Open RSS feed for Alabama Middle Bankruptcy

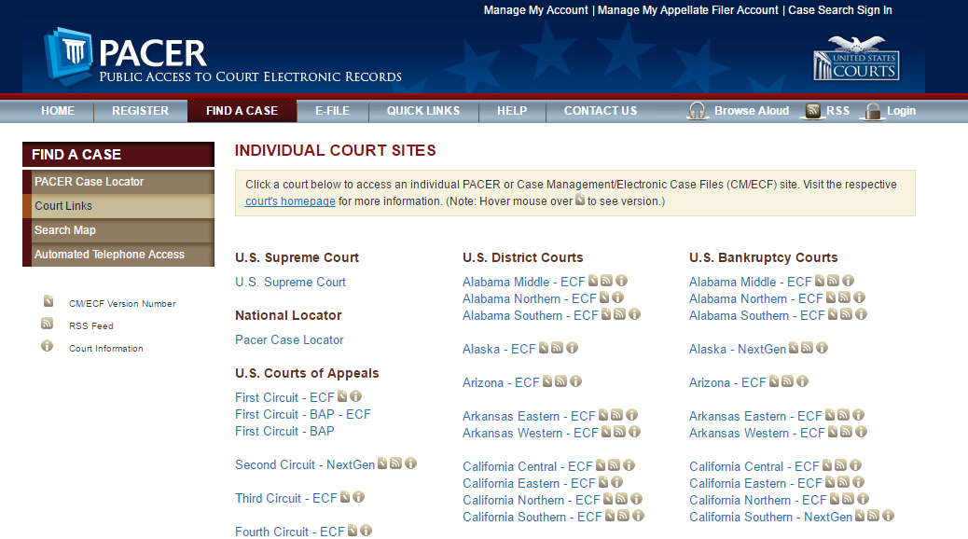pos(834,281)
